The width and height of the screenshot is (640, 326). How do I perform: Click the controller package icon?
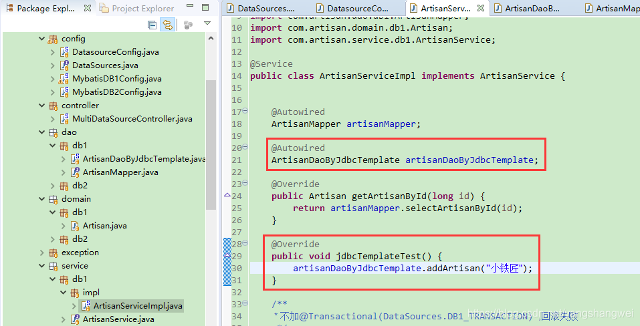point(54,106)
